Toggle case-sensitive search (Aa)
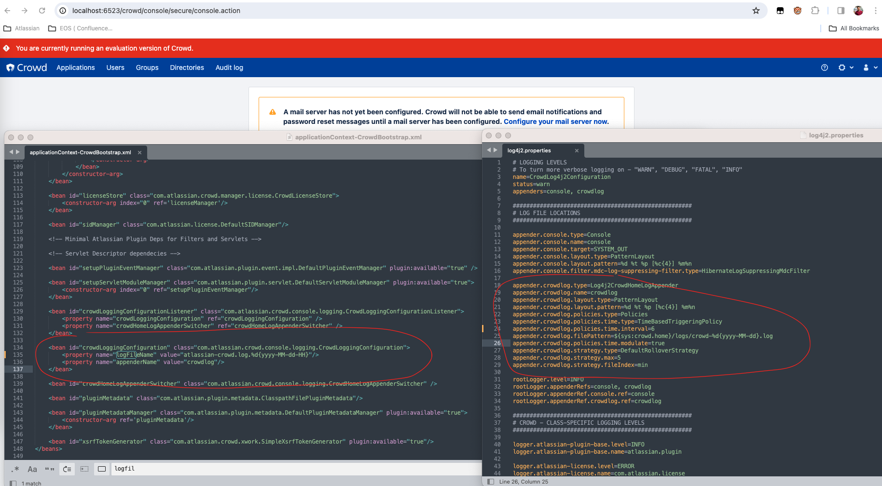The height and width of the screenshot is (486, 882). (x=32, y=469)
